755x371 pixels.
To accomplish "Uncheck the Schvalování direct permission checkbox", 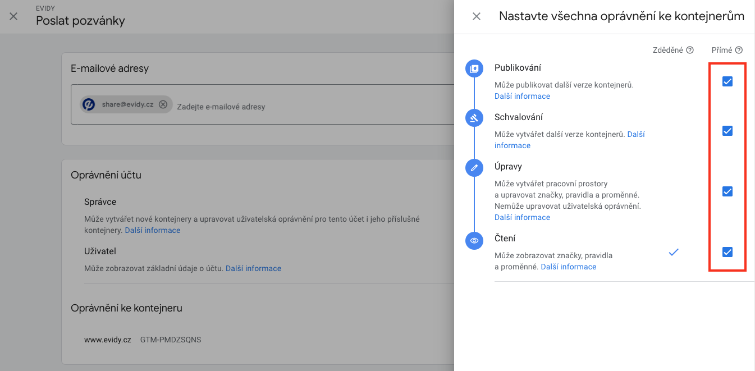I will (727, 131).
